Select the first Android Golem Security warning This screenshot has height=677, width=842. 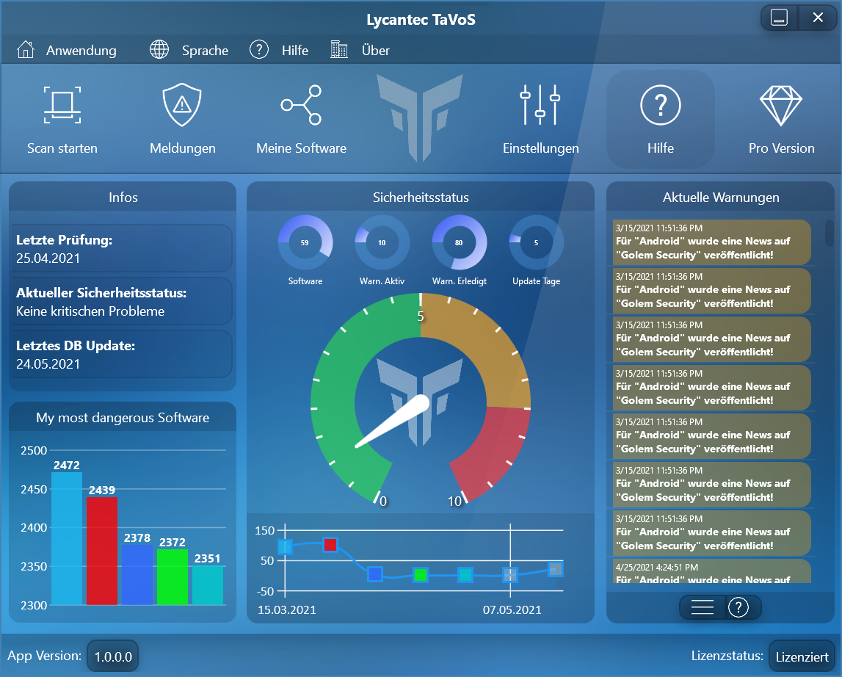pyautogui.click(x=712, y=242)
